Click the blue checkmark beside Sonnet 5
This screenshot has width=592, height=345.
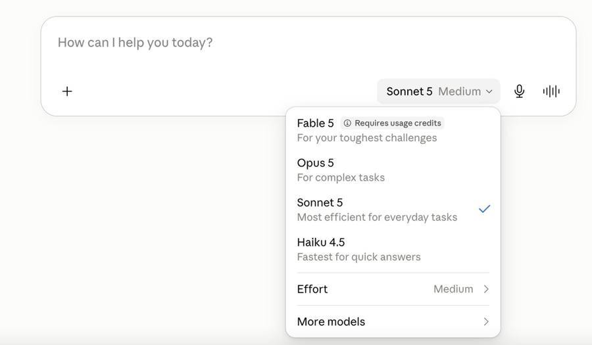tap(484, 209)
